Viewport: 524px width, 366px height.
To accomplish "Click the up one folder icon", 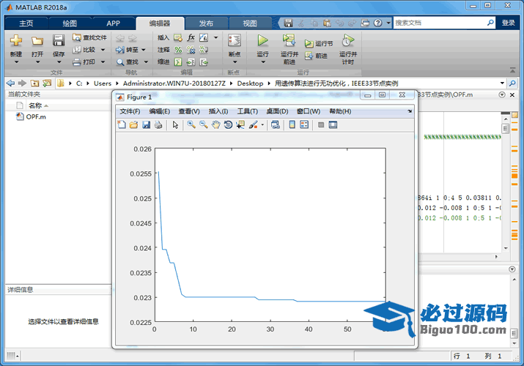I will 34,83.
